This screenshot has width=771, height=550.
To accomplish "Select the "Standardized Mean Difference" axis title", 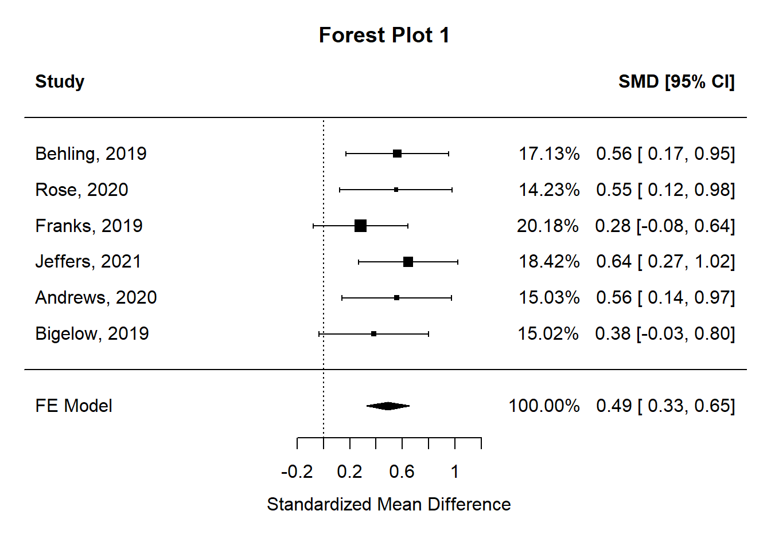I will click(x=388, y=504).
